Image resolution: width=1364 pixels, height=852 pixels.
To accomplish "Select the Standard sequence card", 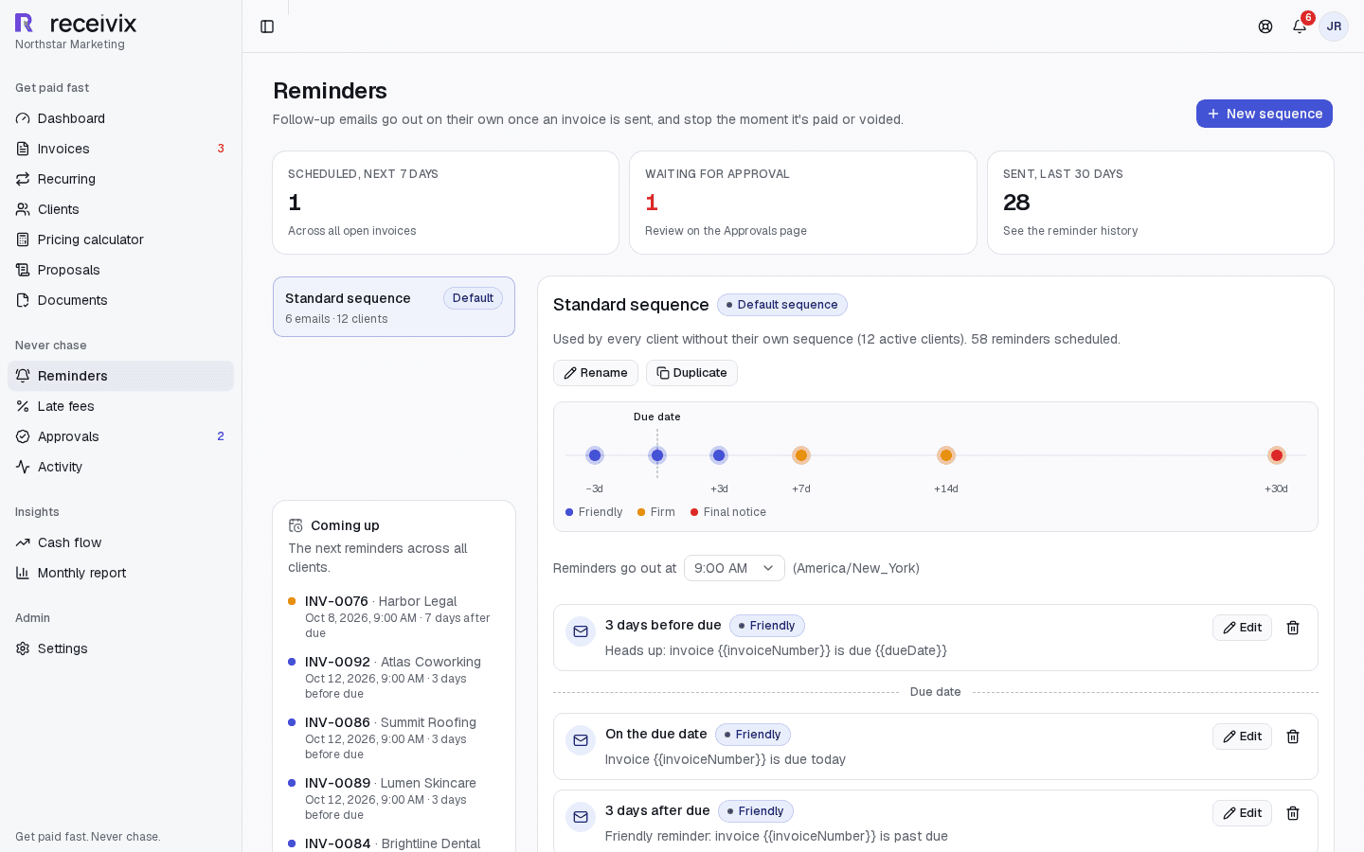I will [394, 307].
